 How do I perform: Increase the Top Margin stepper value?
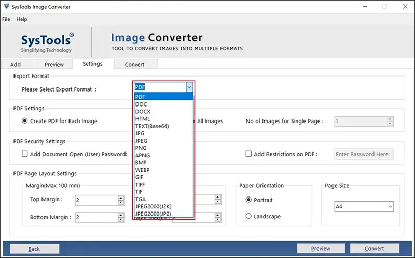[x=121, y=197]
